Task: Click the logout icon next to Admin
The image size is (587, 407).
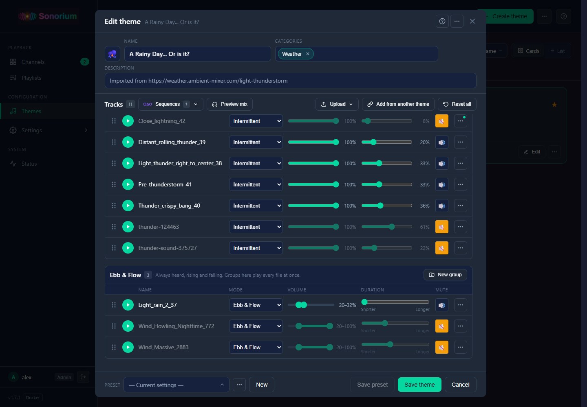Action: (83, 377)
